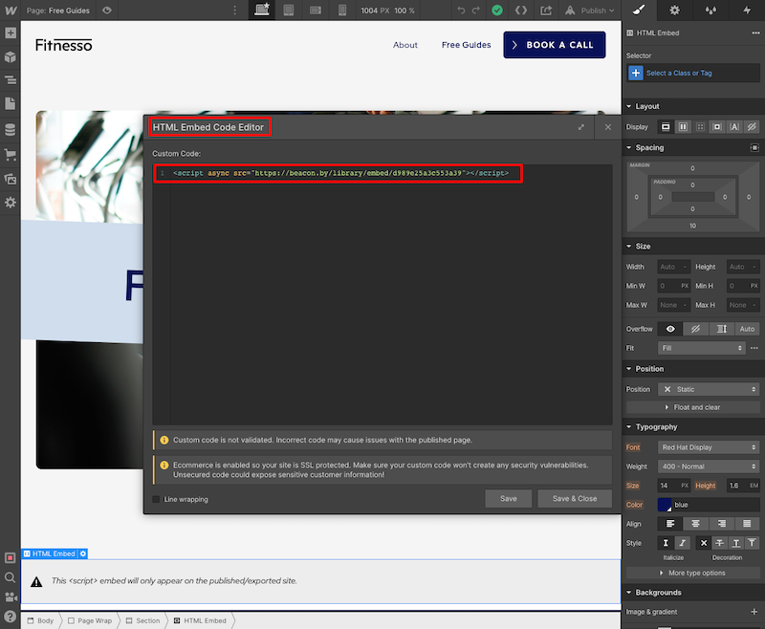765x629 pixels.
Task: Select the tablet breakpoint
Action: point(289,11)
